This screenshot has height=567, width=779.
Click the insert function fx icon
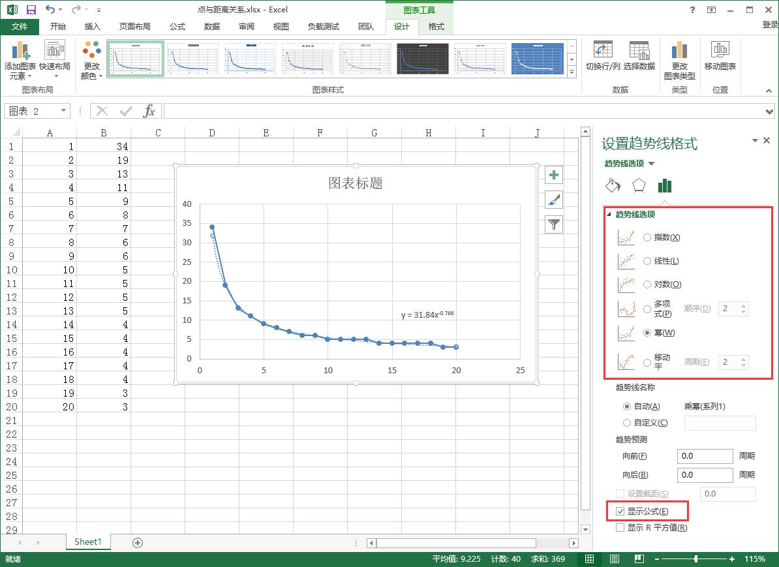pyautogui.click(x=149, y=111)
